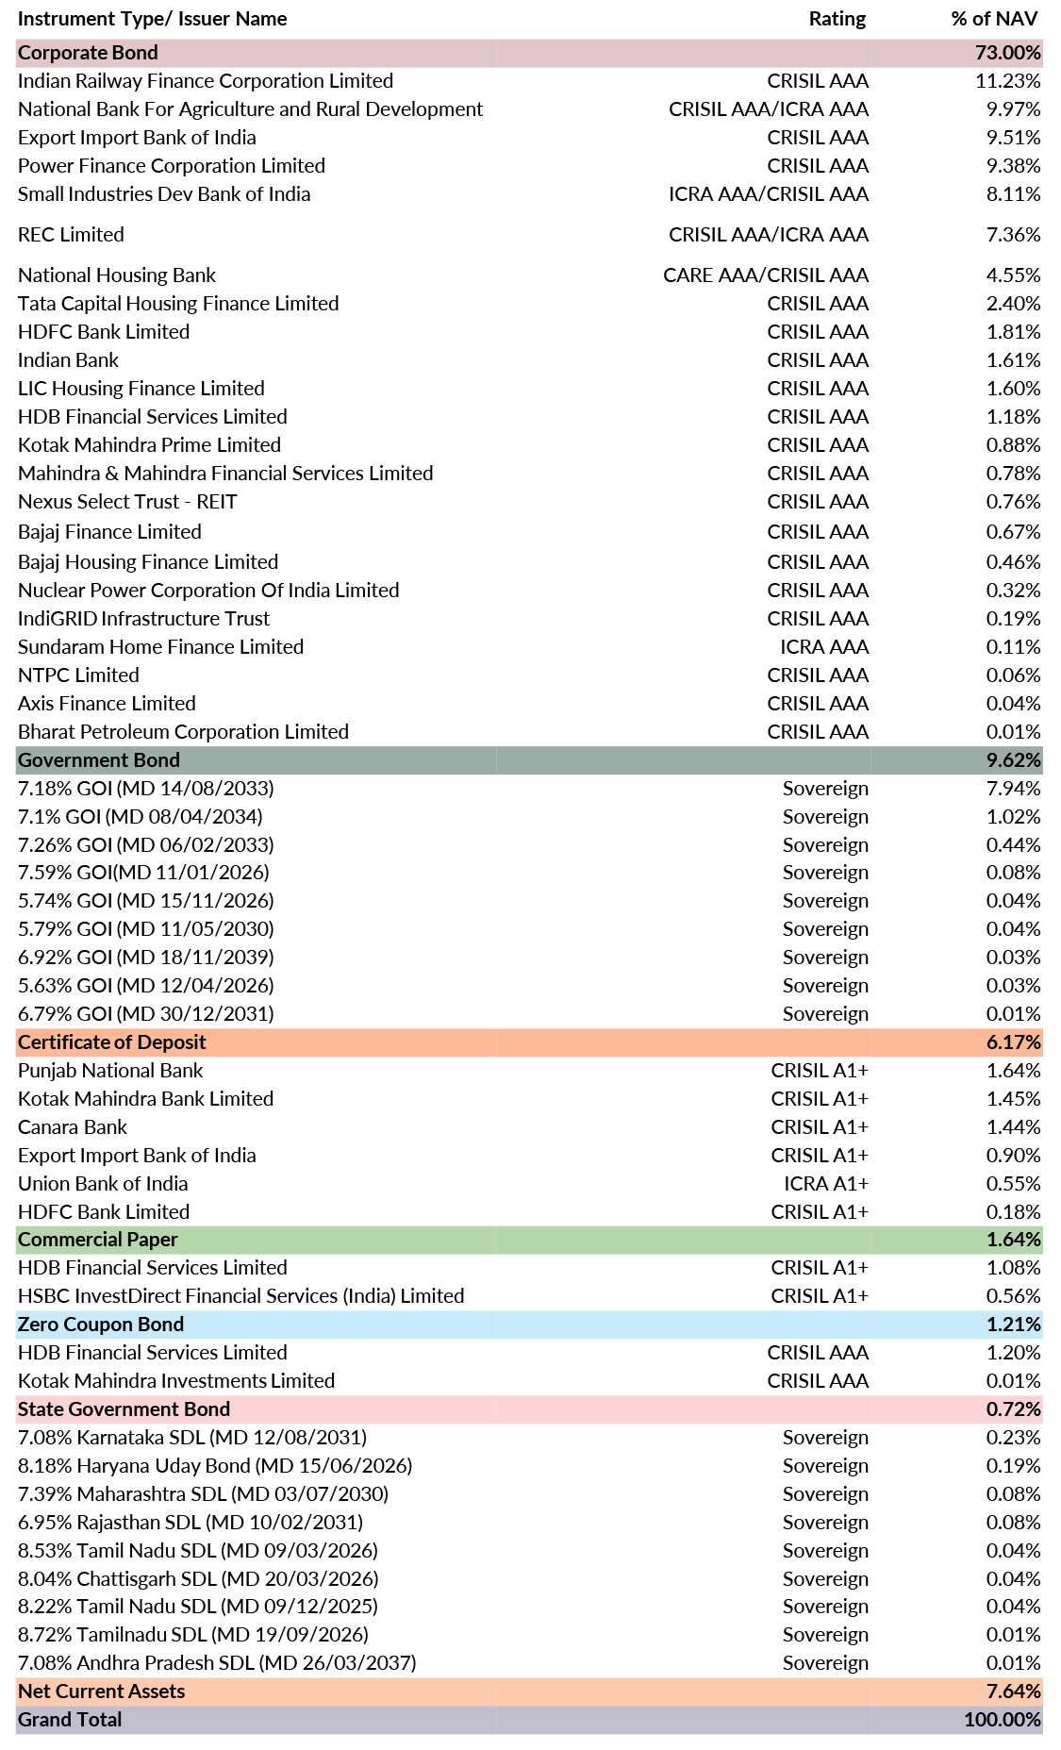Select the Nexus Select Trust - REIT row
The width and height of the screenshot is (1061, 1750).
[127, 502]
